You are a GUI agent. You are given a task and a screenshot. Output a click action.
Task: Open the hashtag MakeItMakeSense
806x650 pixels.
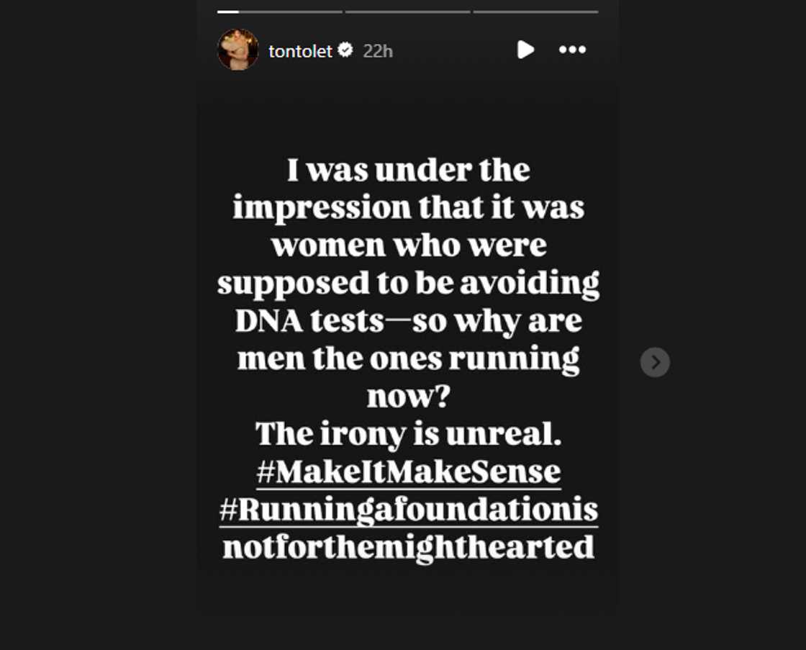(407, 471)
